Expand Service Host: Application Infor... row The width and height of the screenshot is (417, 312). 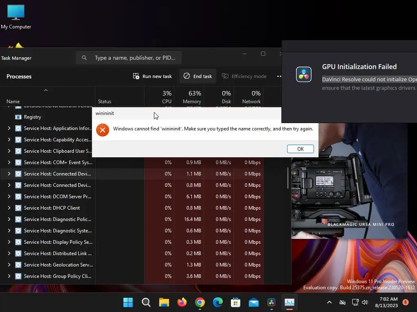[x=9, y=128]
